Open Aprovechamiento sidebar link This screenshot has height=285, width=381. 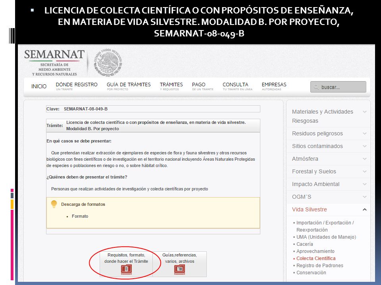click(x=315, y=251)
